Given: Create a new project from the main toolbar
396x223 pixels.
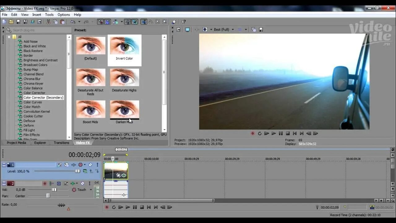Looking at the screenshot, I should [4, 22].
